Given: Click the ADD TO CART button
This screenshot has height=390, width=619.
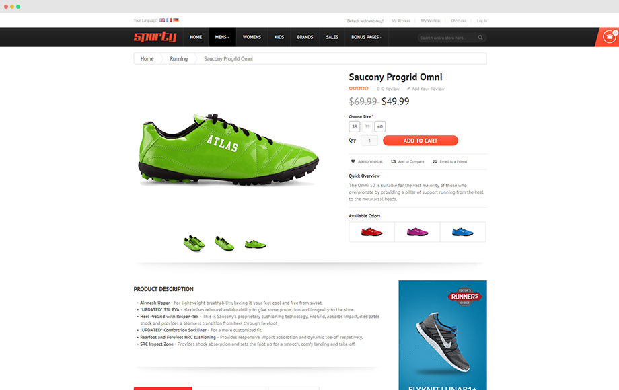Looking at the screenshot, I should point(421,141).
